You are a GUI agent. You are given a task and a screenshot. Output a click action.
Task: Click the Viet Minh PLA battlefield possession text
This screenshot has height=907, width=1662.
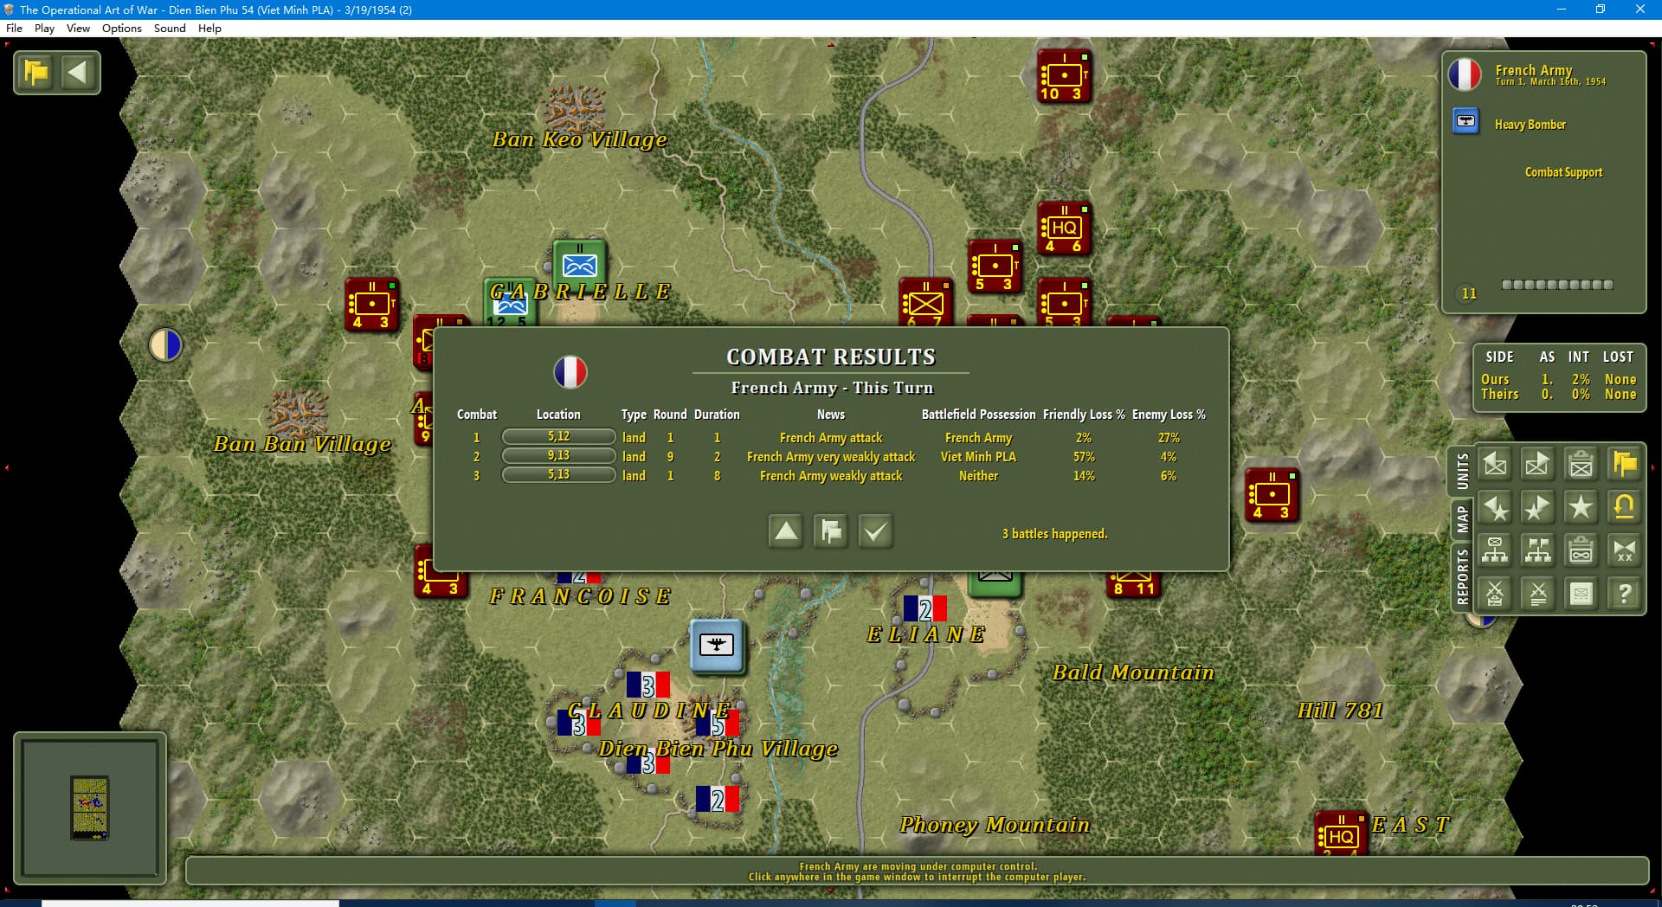pos(978,457)
